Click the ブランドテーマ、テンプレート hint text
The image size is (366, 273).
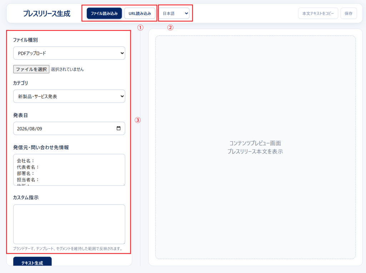pyautogui.click(x=68, y=248)
